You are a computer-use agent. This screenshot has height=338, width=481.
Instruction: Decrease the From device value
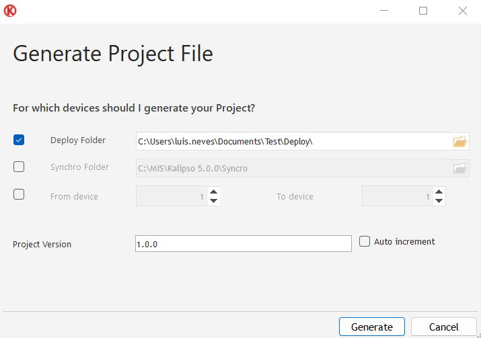coord(213,200)
